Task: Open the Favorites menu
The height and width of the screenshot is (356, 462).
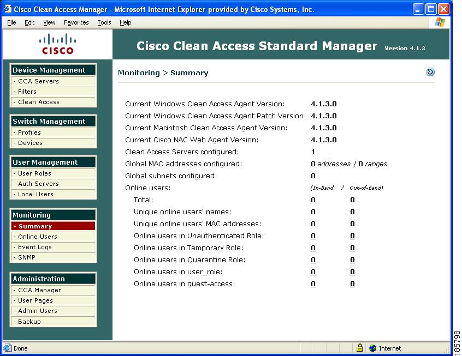Action: (76, 22)
